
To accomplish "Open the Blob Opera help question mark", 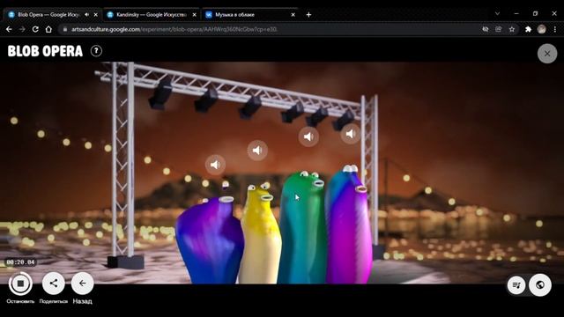I will pyautogui.click(x=96, y=51).
